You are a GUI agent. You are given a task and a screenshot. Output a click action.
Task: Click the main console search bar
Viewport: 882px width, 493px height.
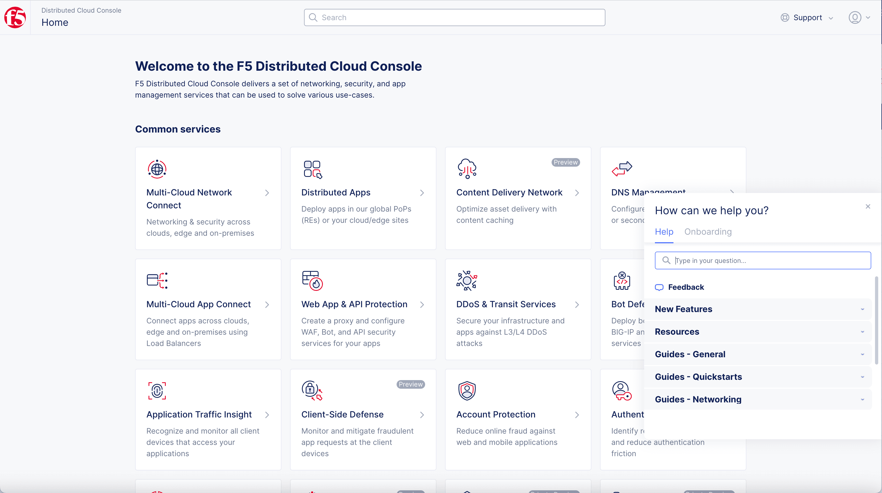[x=454, y=17]
